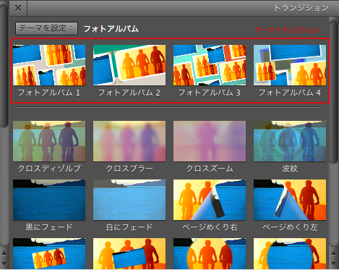Select the クロスディゾルブ transition

49,141
